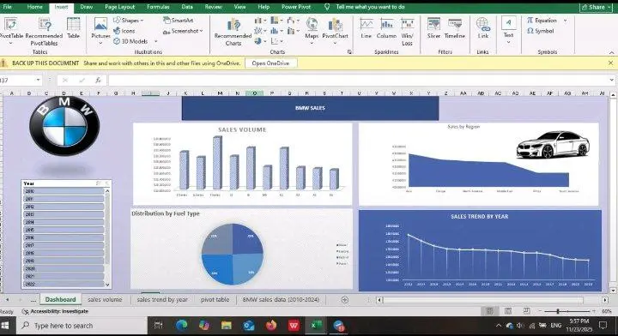Insert a Line sparkline
Screen dimensions: 618x336
click(x=367, y=28)
